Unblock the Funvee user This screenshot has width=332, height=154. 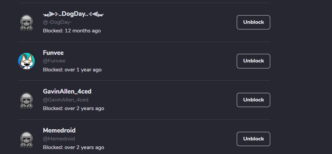253,61
